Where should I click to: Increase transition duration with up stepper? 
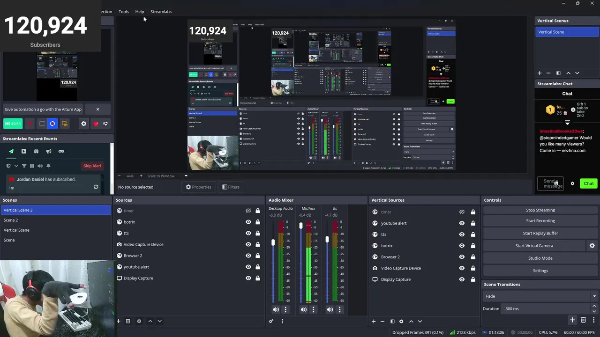tap(594, 306)
